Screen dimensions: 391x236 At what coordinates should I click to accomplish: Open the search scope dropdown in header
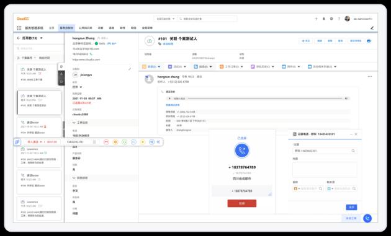tap(165, 19)
